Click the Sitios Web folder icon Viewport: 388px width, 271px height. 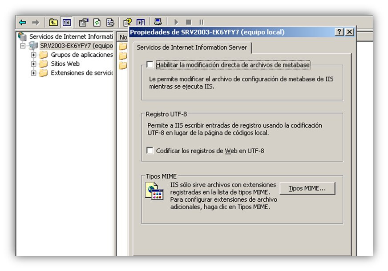(44, 64)
